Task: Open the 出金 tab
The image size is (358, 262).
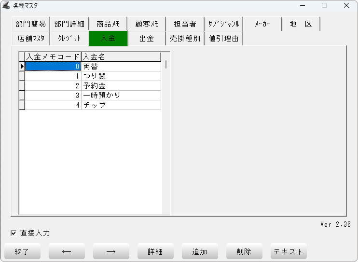Action: (147, 39)
